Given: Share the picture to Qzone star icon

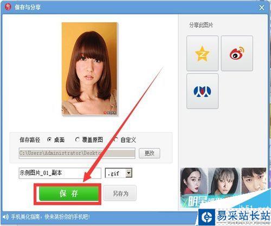Looking at the screenshot, I should pos(202,53).
